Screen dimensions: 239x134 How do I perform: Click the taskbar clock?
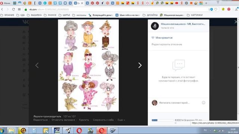tap(233, 131)
